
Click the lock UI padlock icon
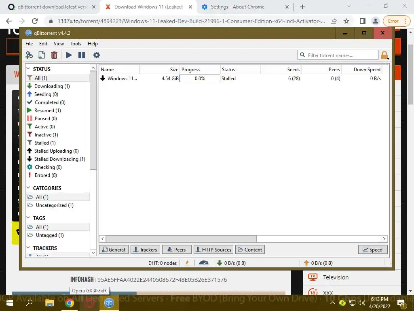(x=384, y=55)
